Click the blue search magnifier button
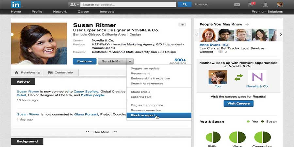This screenshot has height=147, width=294. (x=185, y=5)
